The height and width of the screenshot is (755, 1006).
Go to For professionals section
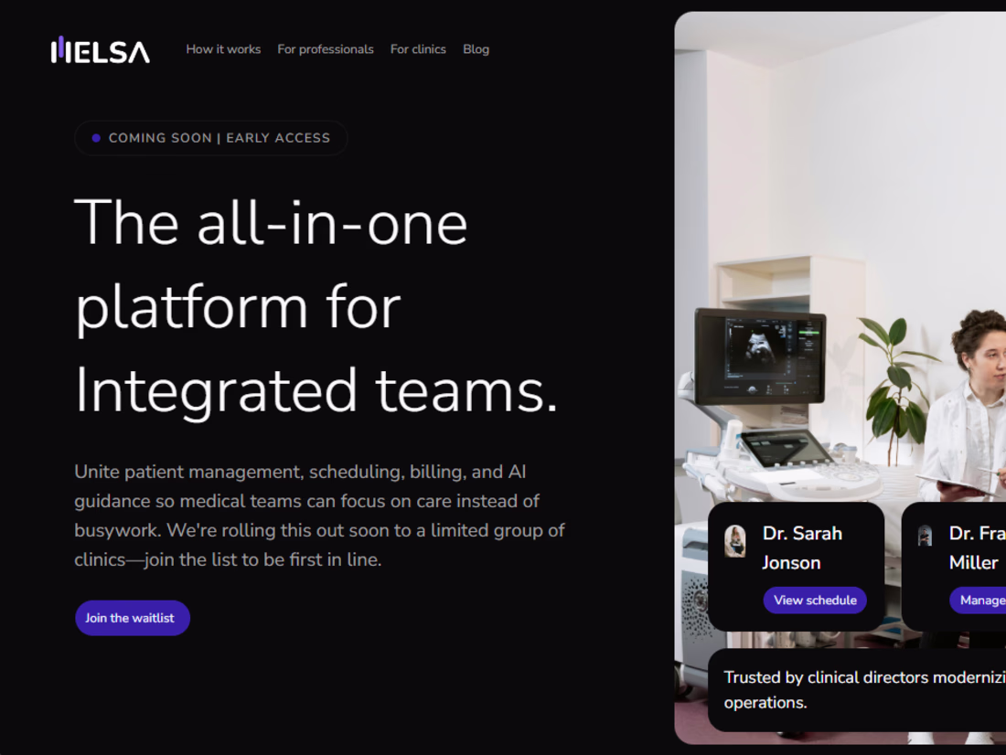coord(326,49)
